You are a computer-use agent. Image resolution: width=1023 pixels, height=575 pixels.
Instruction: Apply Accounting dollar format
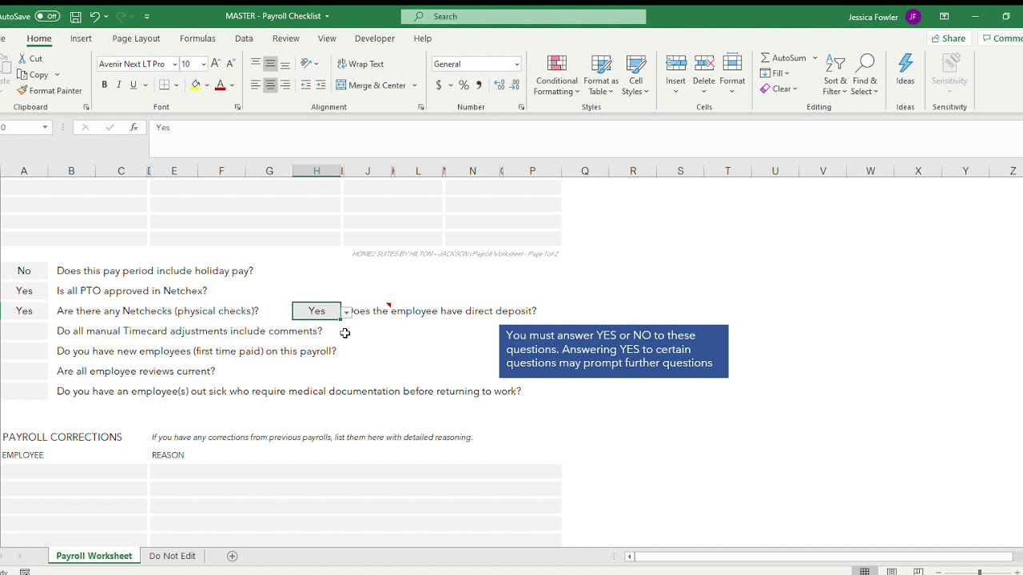coord(439,85)
